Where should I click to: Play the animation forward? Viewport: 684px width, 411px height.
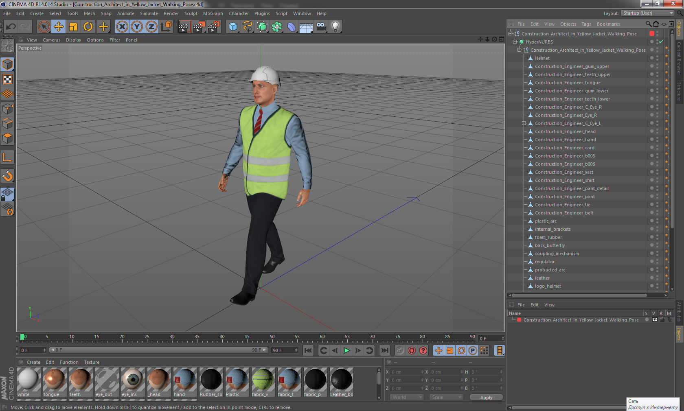[x=346, y=350]
